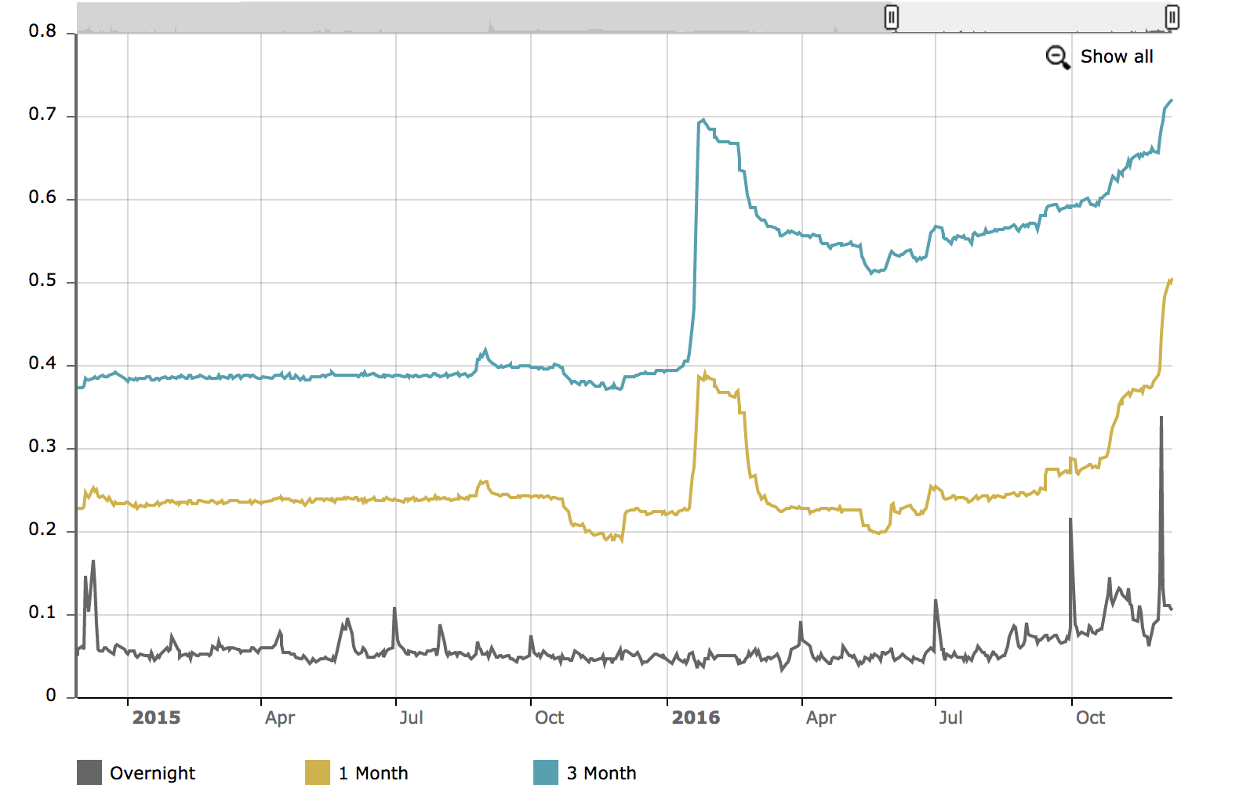The width and height of the screenshot is (1250, 799).
Task: Click the zoom-out magnifier icon
Action: 1058,57
